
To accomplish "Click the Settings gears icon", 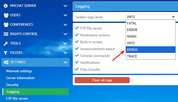I will tap(6, 62).
